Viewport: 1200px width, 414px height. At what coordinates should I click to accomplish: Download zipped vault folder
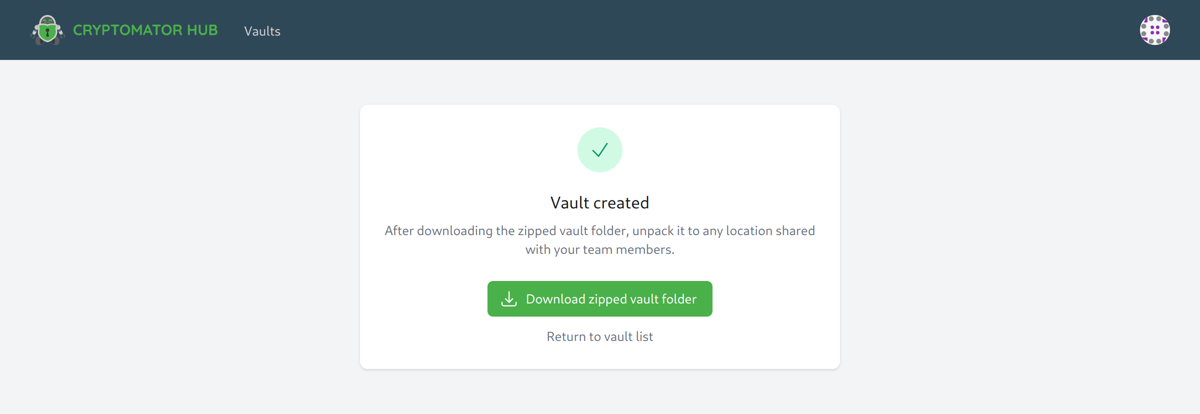click(x=600, y=299)
